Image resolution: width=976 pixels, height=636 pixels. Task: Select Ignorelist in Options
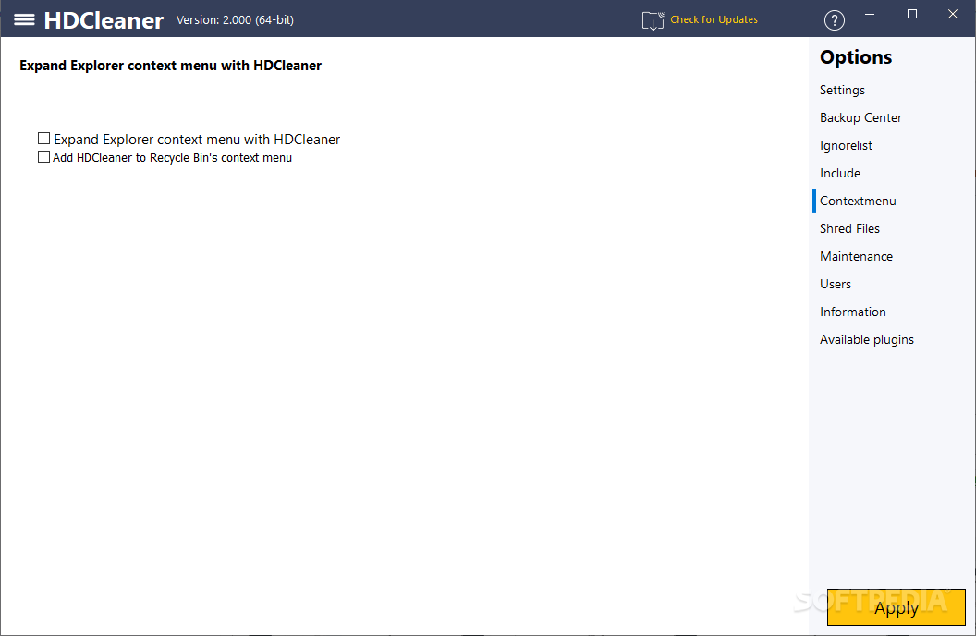point(846,146)
